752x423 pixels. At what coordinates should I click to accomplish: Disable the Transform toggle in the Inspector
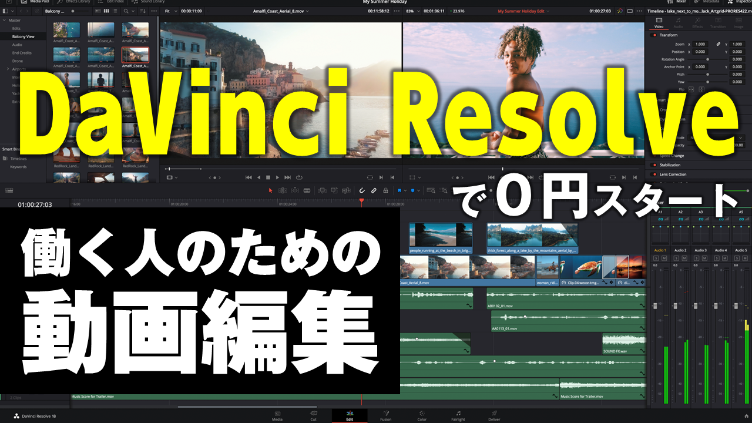pos(653,35)
